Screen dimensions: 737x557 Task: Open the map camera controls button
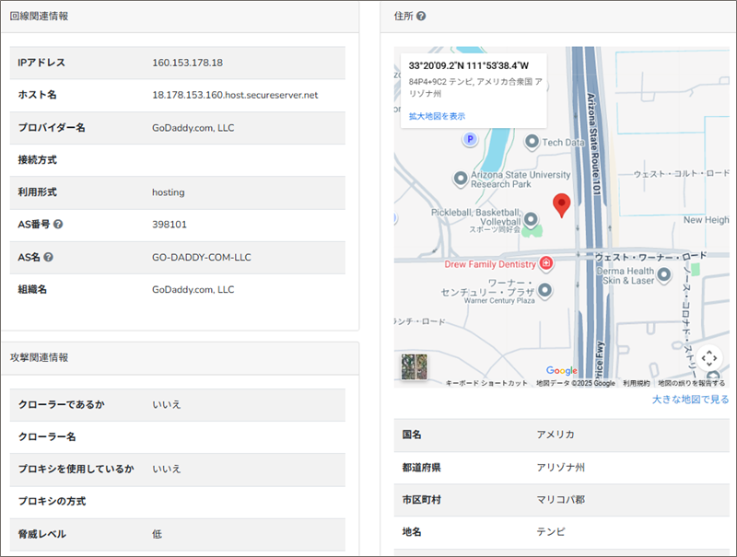click(x=708, y=357)
